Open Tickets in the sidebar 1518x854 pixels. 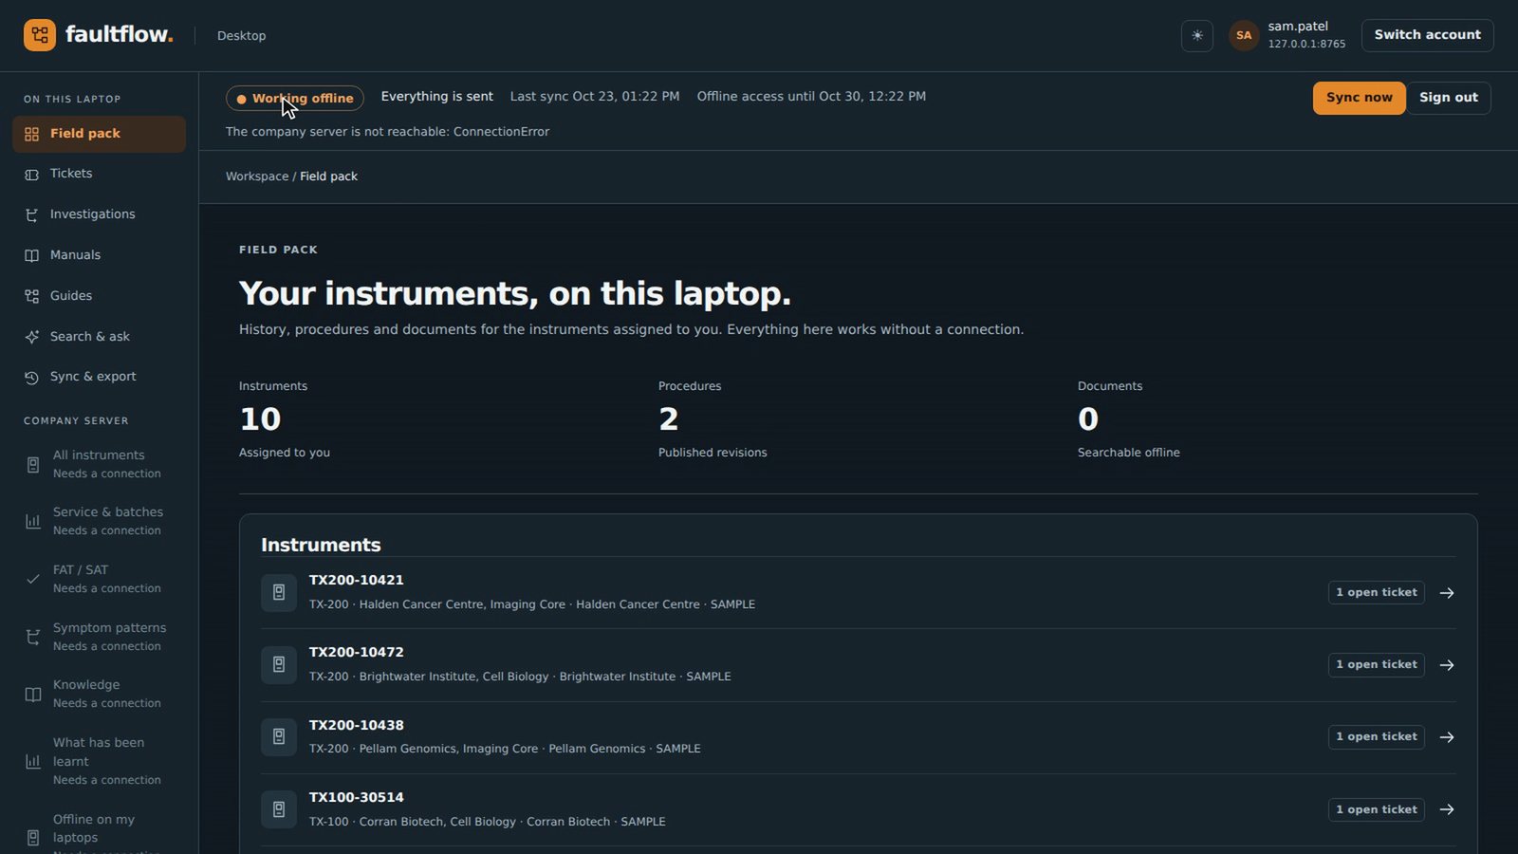coord(99,174)
